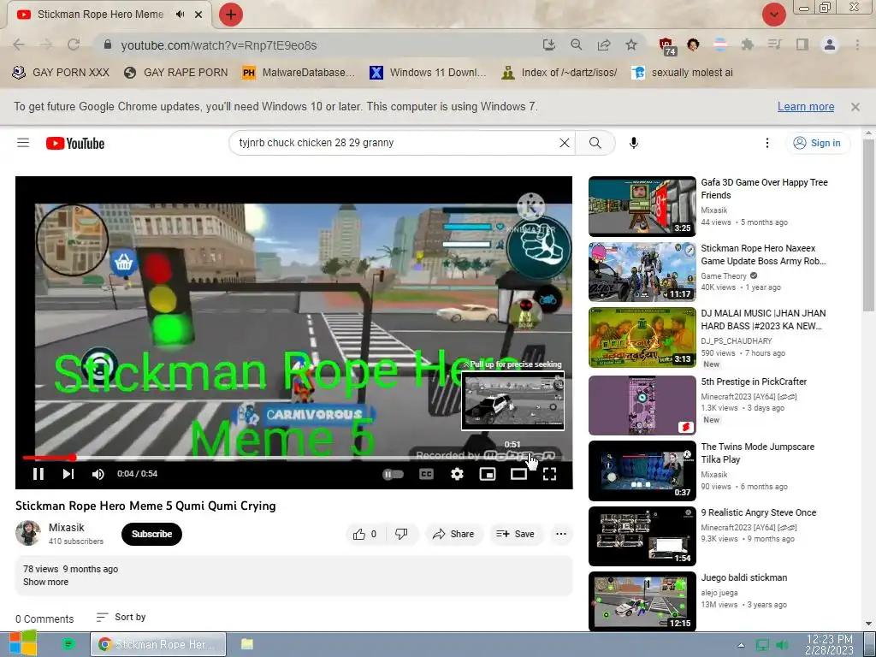Open a new tab with the plus button
Image resolution: width=876 pixels, height=657 pixels.
[x=231, y=15]
